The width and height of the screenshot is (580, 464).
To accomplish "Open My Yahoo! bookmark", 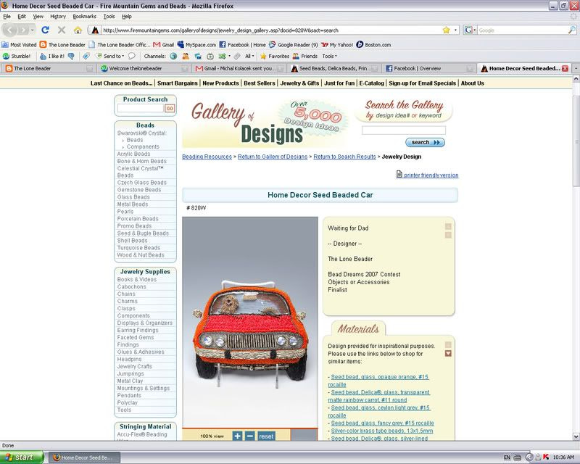I will coord(337,45).
